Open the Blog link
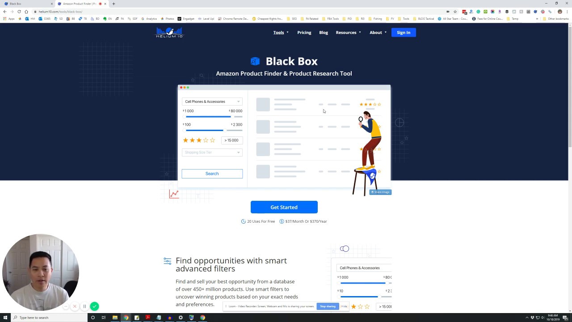This screenshot has height=322, width=572. (x=324, y=32)
